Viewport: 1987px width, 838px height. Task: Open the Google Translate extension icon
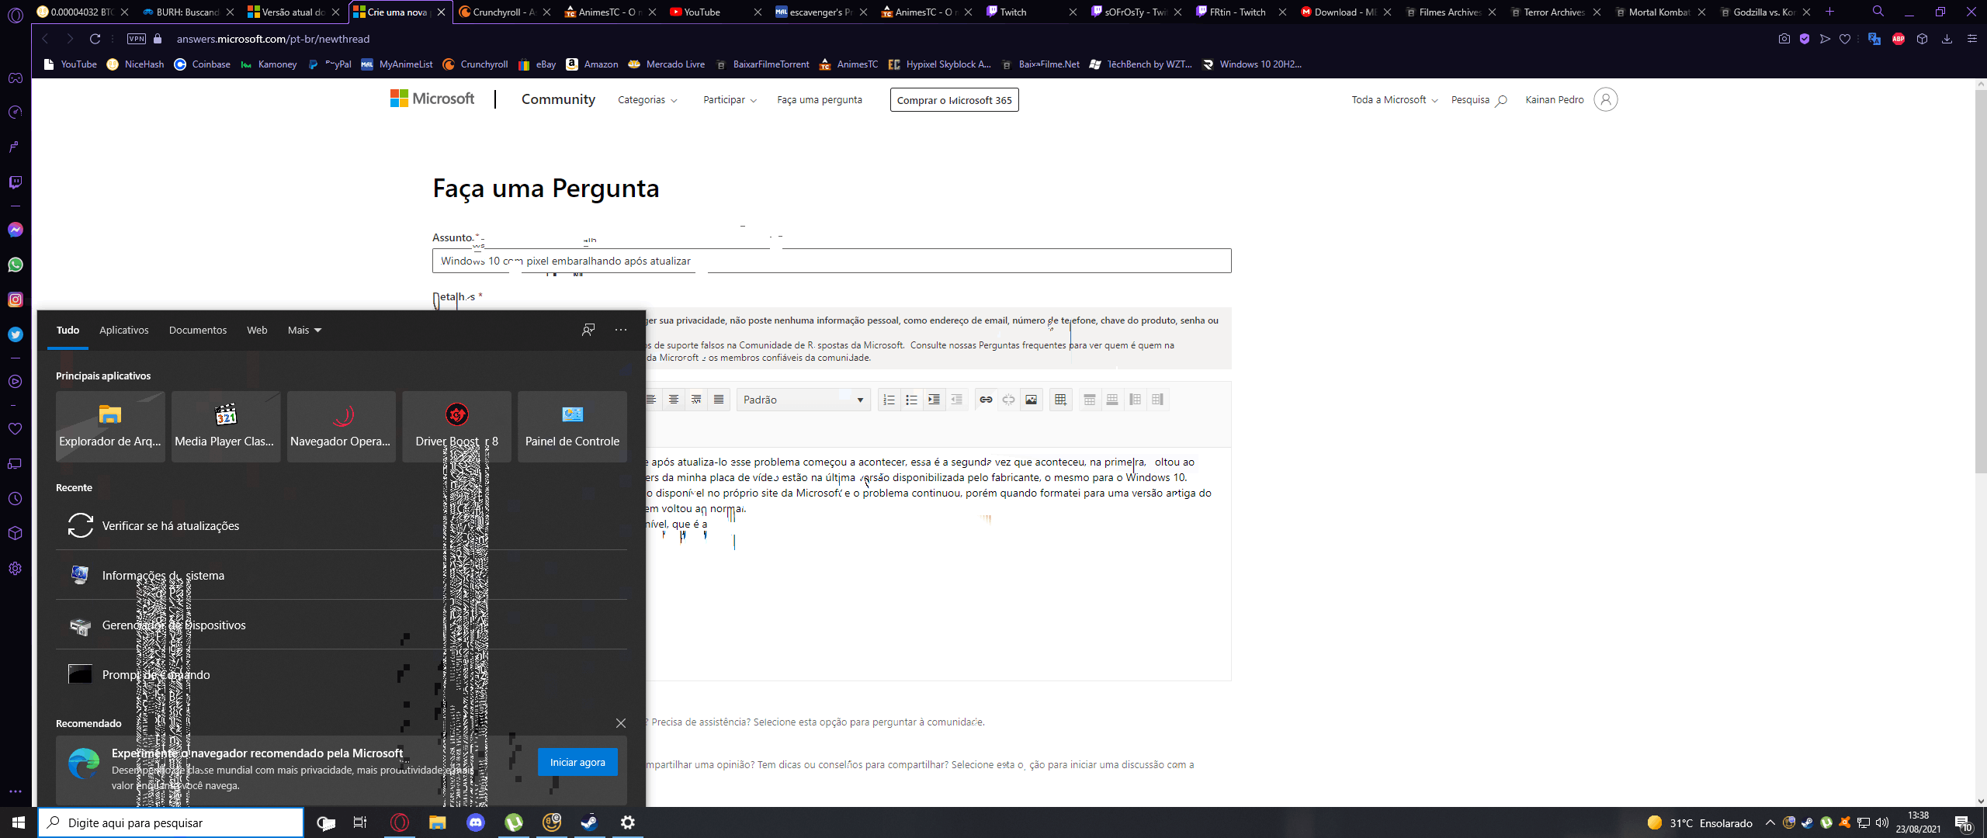[1874, 39]
